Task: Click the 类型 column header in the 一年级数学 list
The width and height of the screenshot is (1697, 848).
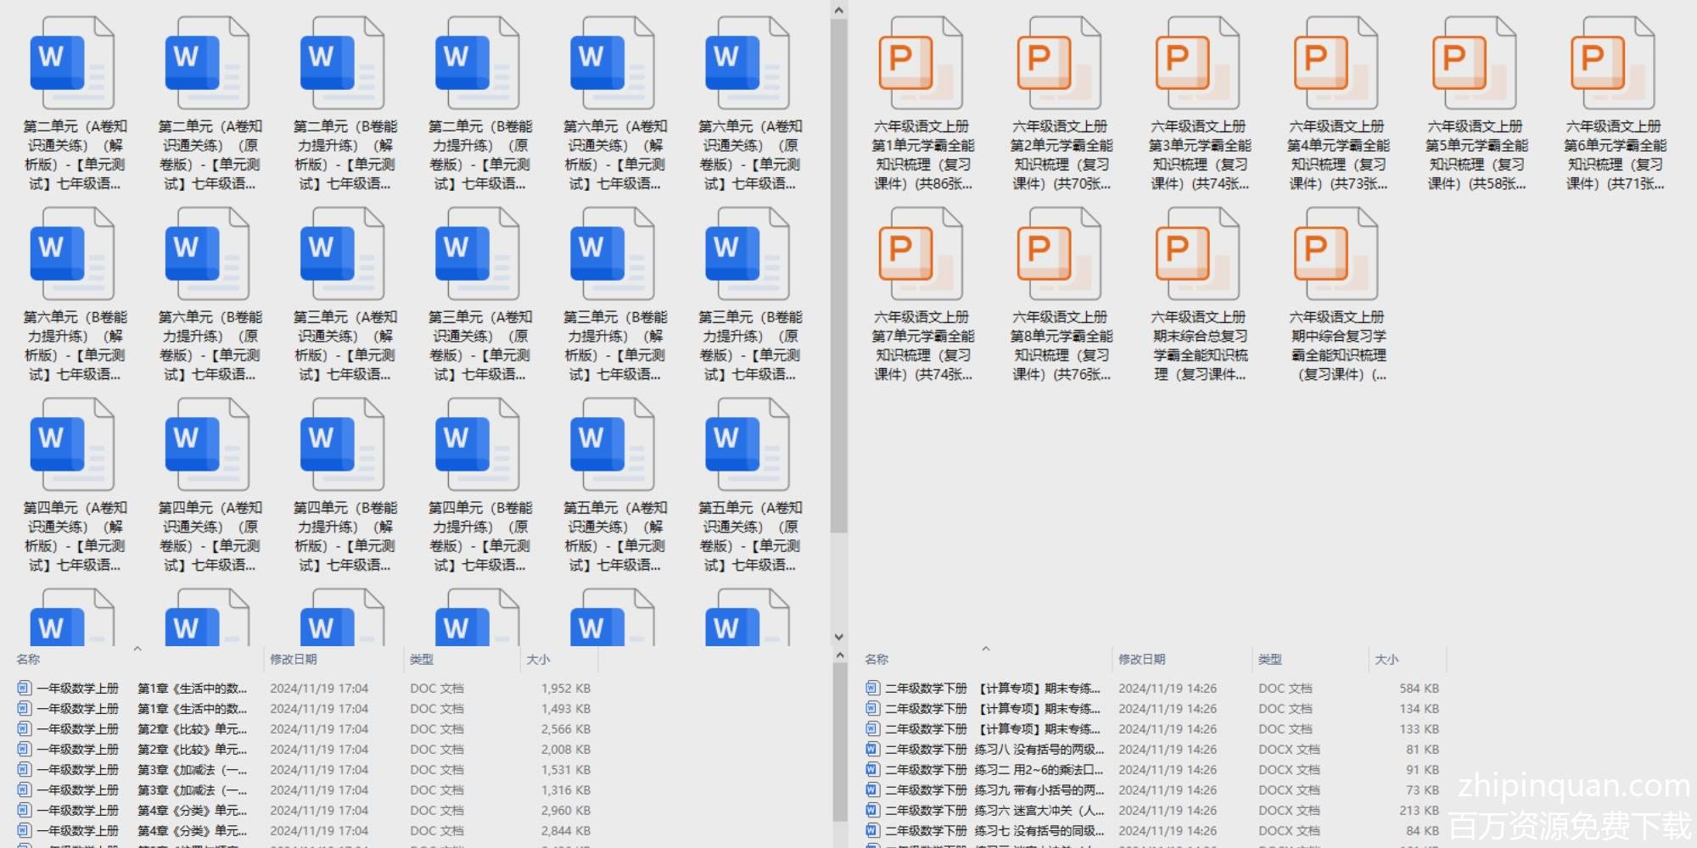Action: point(422,660)
